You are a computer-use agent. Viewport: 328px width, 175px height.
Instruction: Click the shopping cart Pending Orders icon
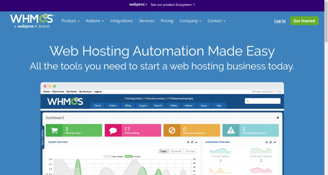[54, 130]
